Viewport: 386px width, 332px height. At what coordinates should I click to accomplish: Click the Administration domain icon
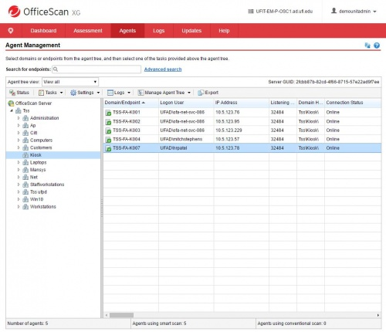25,118
